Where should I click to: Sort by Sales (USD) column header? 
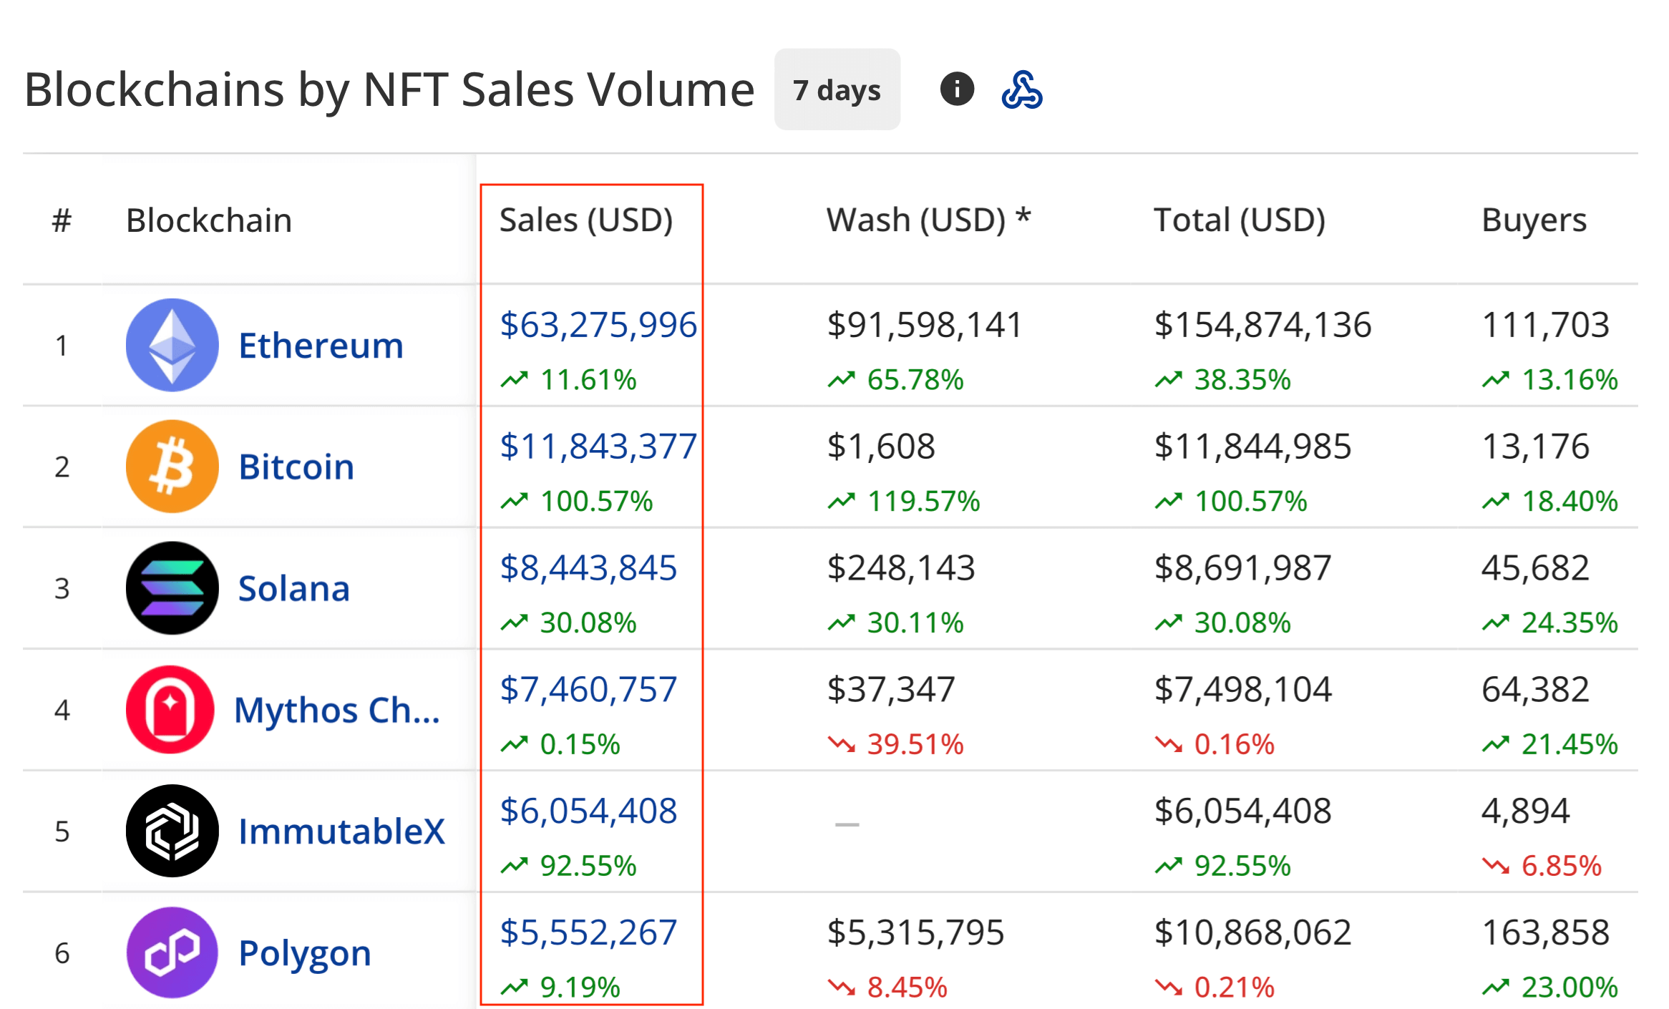pyautogui.click(x=585, y=220)
